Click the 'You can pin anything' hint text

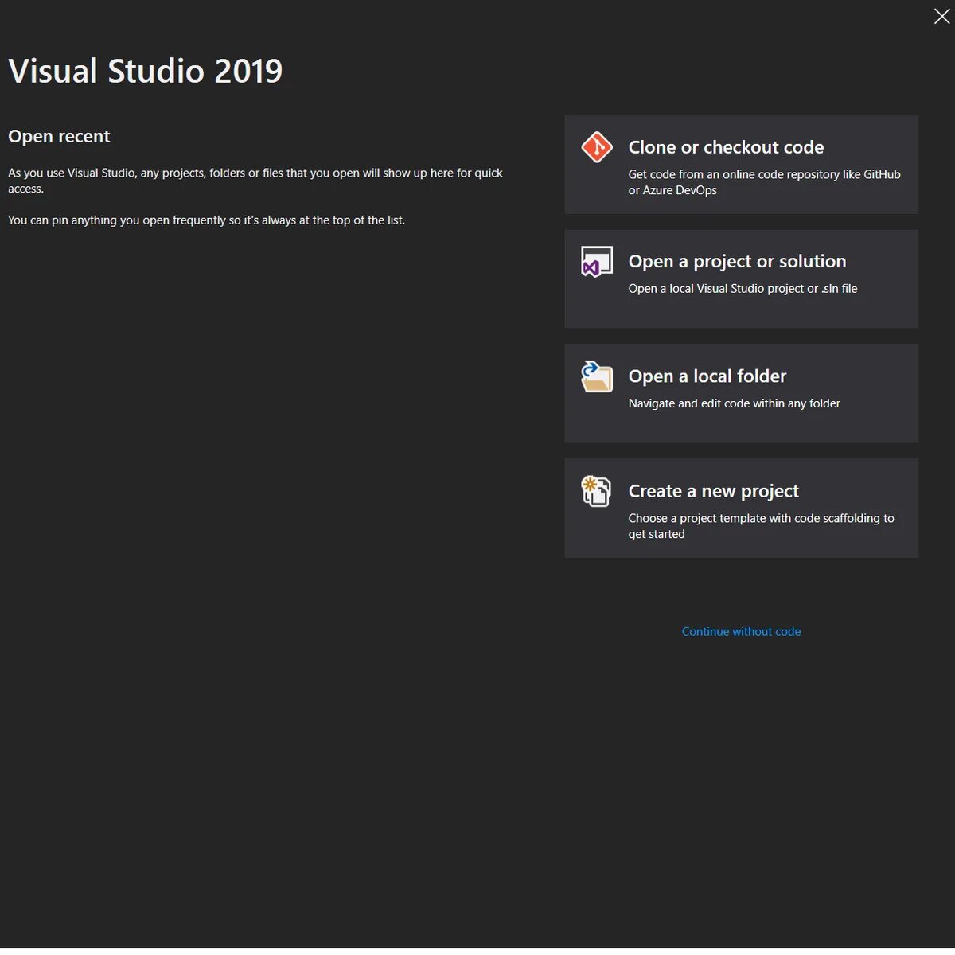(206, 220)
